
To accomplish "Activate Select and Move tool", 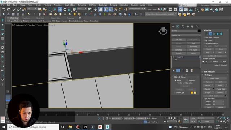I will 60,9.
